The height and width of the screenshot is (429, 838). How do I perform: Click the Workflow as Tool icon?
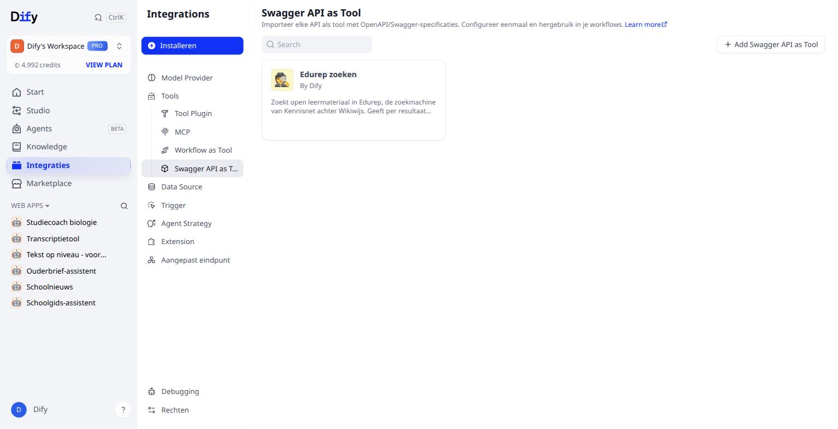click(x=165, y=150)
